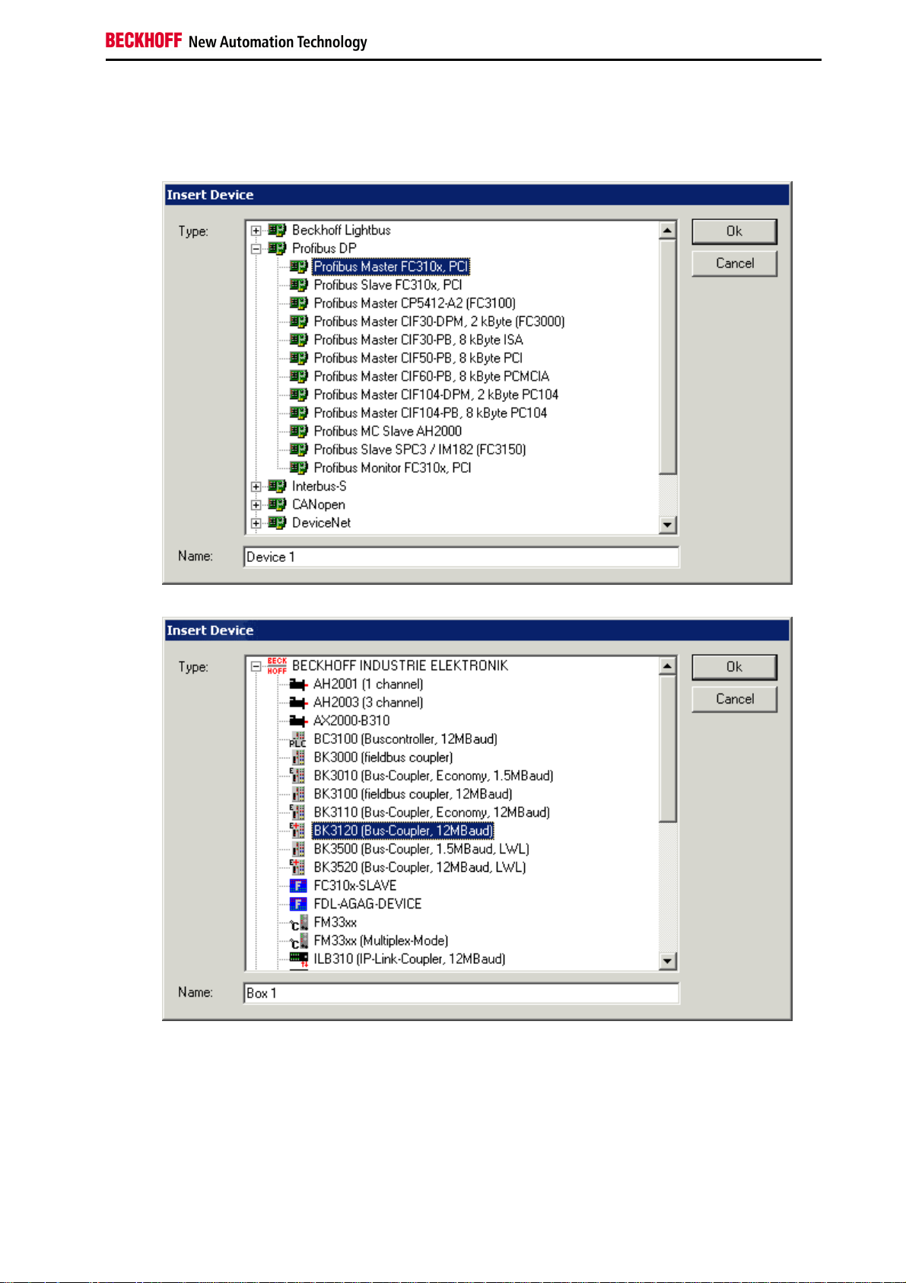Click the AH2001 (1 channel) drive icon
Screen dimensions: 906x1283
[298, 685]
